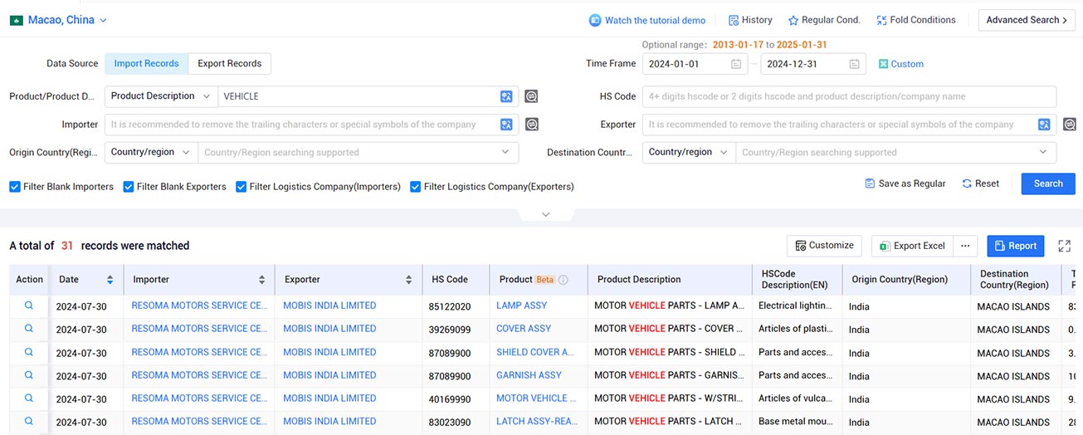1083x435 pixels.
Task: Toggle Filter Logistics Company(Importers) checkbox
Action: (x=241, y=187)
